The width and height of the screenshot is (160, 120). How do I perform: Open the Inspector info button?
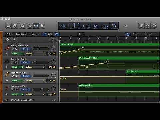(15, 26)
